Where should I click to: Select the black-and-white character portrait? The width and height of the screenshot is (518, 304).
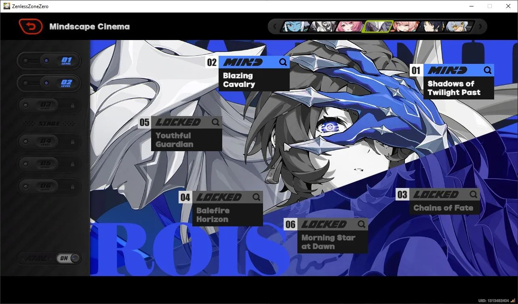pos(323,27)
